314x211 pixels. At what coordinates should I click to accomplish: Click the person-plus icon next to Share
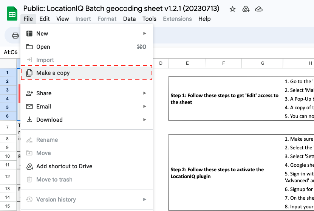(x=29, y=93)
